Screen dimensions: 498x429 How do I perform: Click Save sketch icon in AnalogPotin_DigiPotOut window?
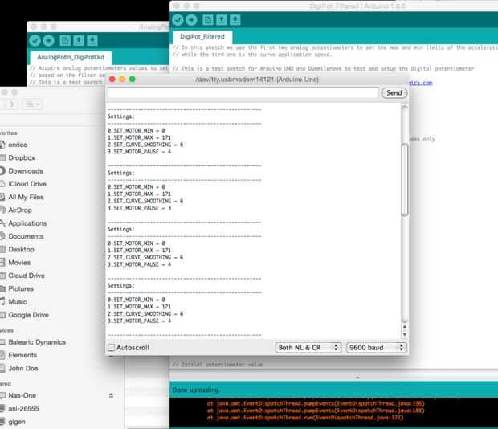click(92, 40)
